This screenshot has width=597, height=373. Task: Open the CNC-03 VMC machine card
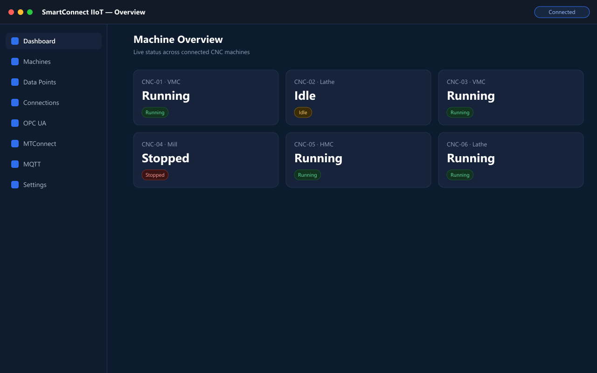511,97
